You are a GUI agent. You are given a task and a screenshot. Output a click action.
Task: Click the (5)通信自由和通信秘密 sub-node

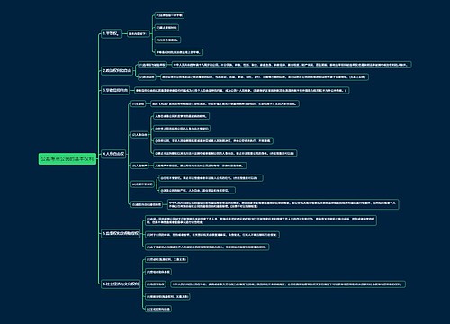click(x=147, y=204)
